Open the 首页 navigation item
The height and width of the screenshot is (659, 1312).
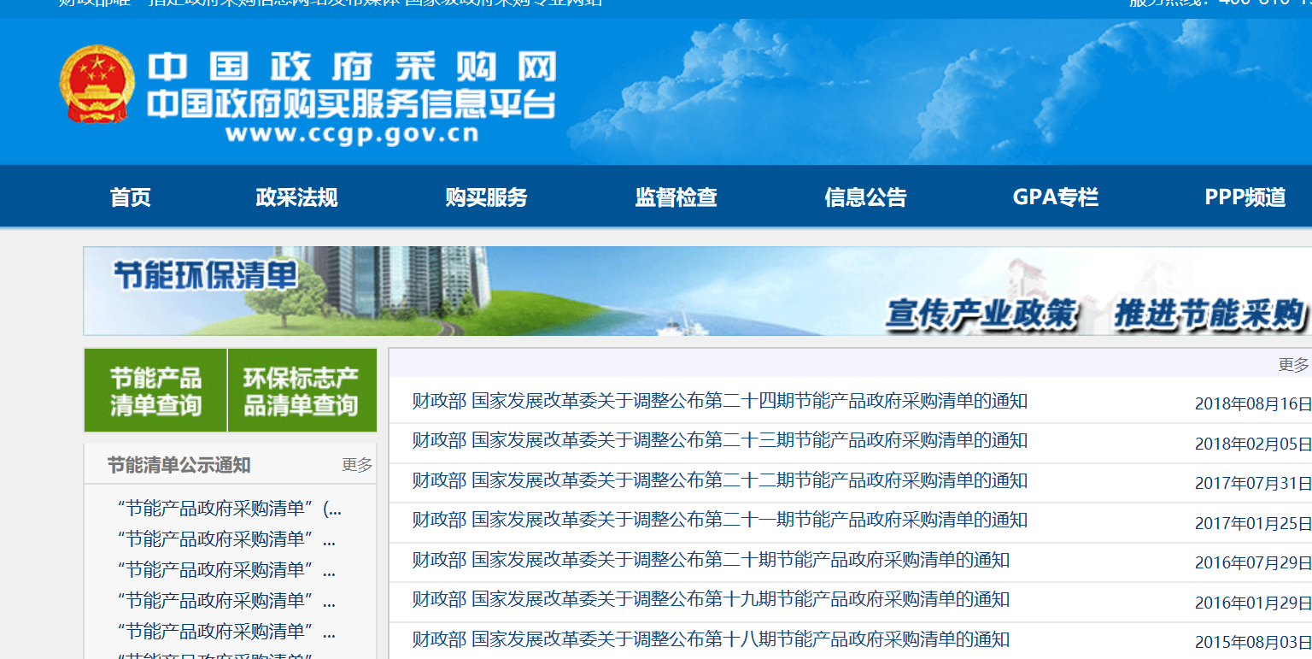[x=130, y=197]
